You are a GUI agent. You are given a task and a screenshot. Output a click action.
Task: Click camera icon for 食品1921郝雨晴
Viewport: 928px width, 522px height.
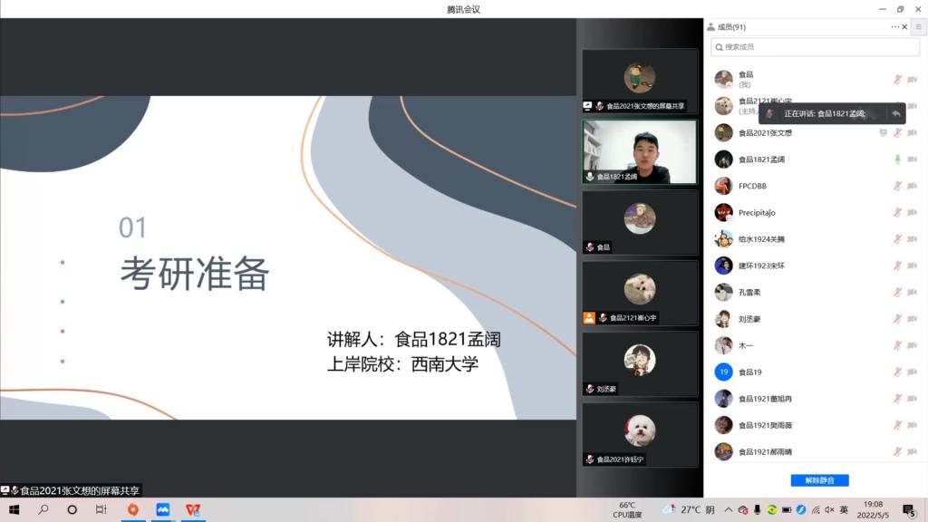tap(912, 451)
